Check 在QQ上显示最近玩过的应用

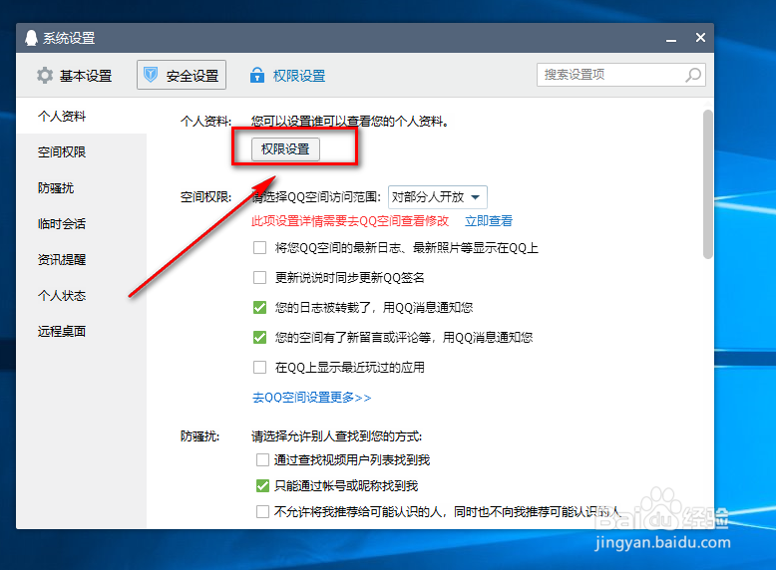pyautogui.click(x=259, y=368)
